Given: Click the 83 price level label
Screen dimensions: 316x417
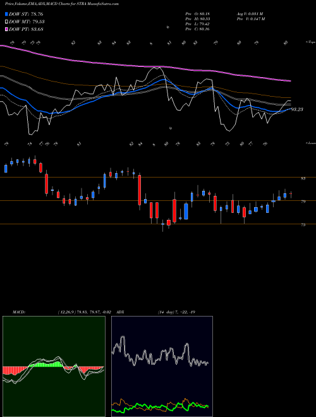Looking at the screenshot, I should pyautogui.click(x=303, y=178).
